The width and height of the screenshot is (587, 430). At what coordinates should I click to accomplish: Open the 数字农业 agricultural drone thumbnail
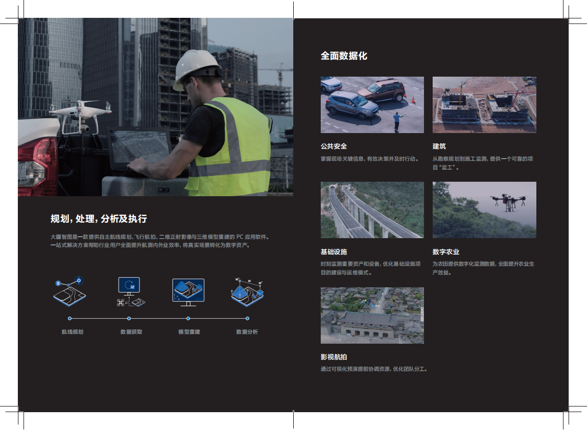(x=484, y=210)
